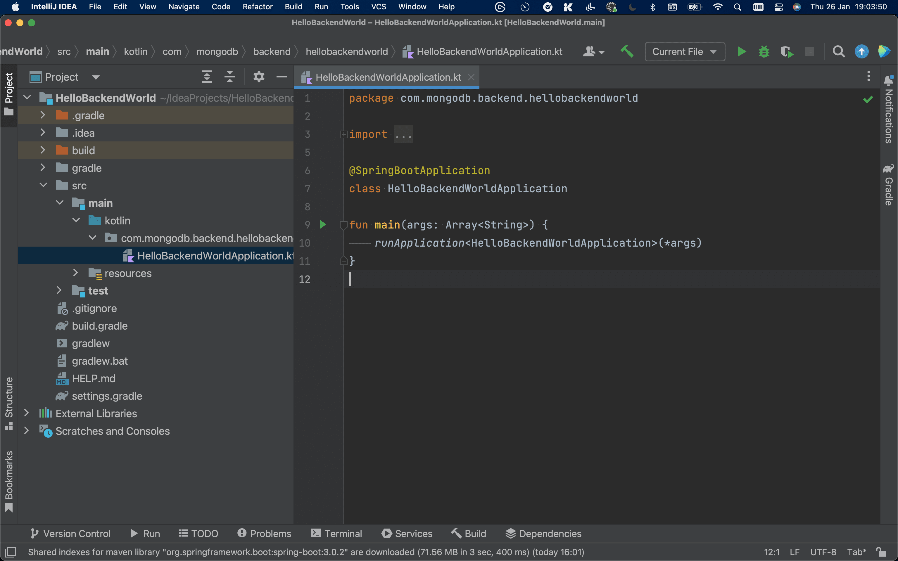Open the Terminal tool window tab
Screen dimensions: 898x561
coord(336,534)
